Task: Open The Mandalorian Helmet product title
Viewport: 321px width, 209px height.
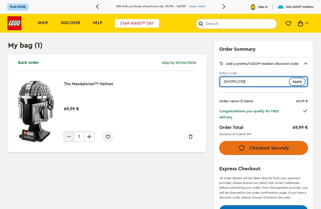Action: (89, 84)
